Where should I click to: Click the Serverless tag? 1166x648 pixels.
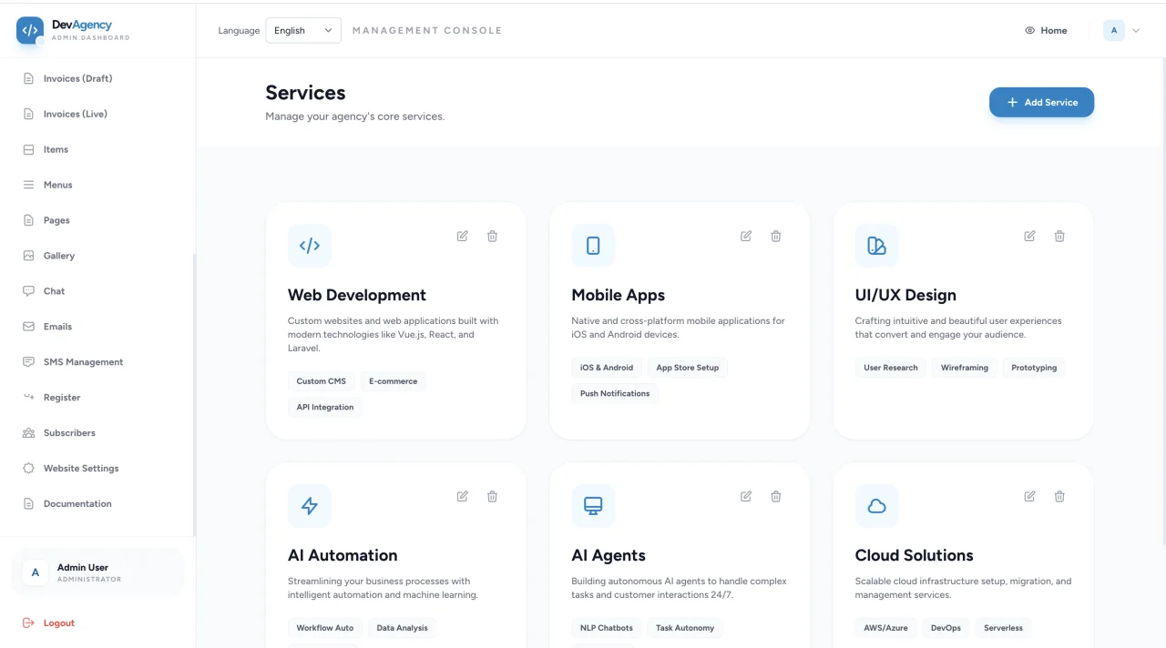point(1004,628)
